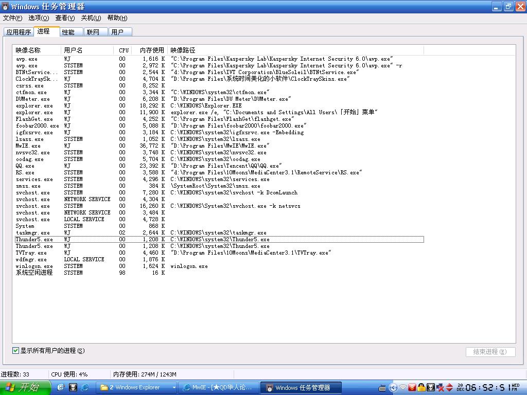Click the digital clock in the system tray
The height and width of the screenshot is (395, 527).
[x=488, y=388]
